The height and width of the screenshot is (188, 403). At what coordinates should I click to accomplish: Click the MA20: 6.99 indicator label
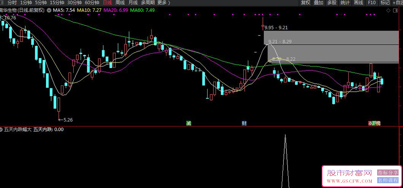tap(116, 10)
